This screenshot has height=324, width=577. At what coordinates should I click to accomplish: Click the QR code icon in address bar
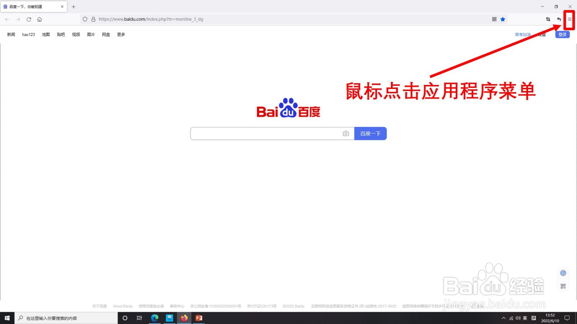(494, 19)
